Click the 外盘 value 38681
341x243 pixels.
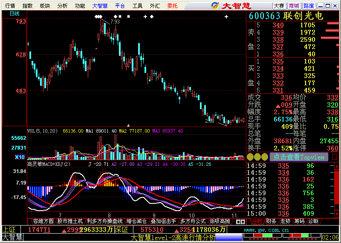coord(283,141)
